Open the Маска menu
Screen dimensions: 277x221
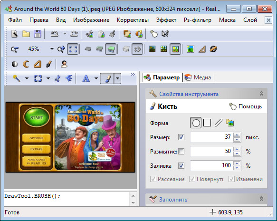pos(227,20)
